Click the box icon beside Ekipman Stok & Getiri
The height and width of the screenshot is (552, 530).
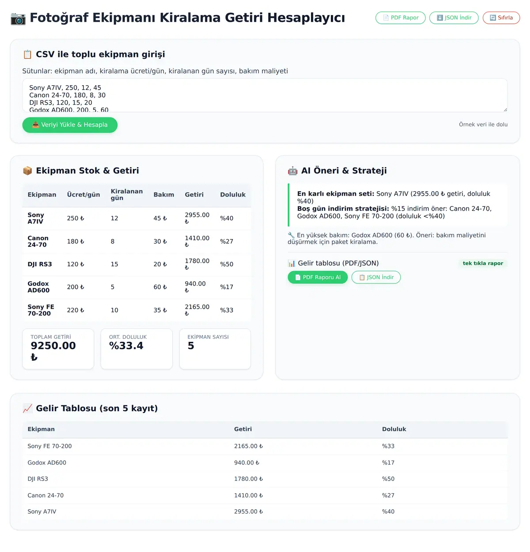(27, 171)
